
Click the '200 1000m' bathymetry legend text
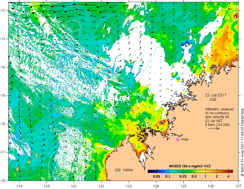pos(124,170)
